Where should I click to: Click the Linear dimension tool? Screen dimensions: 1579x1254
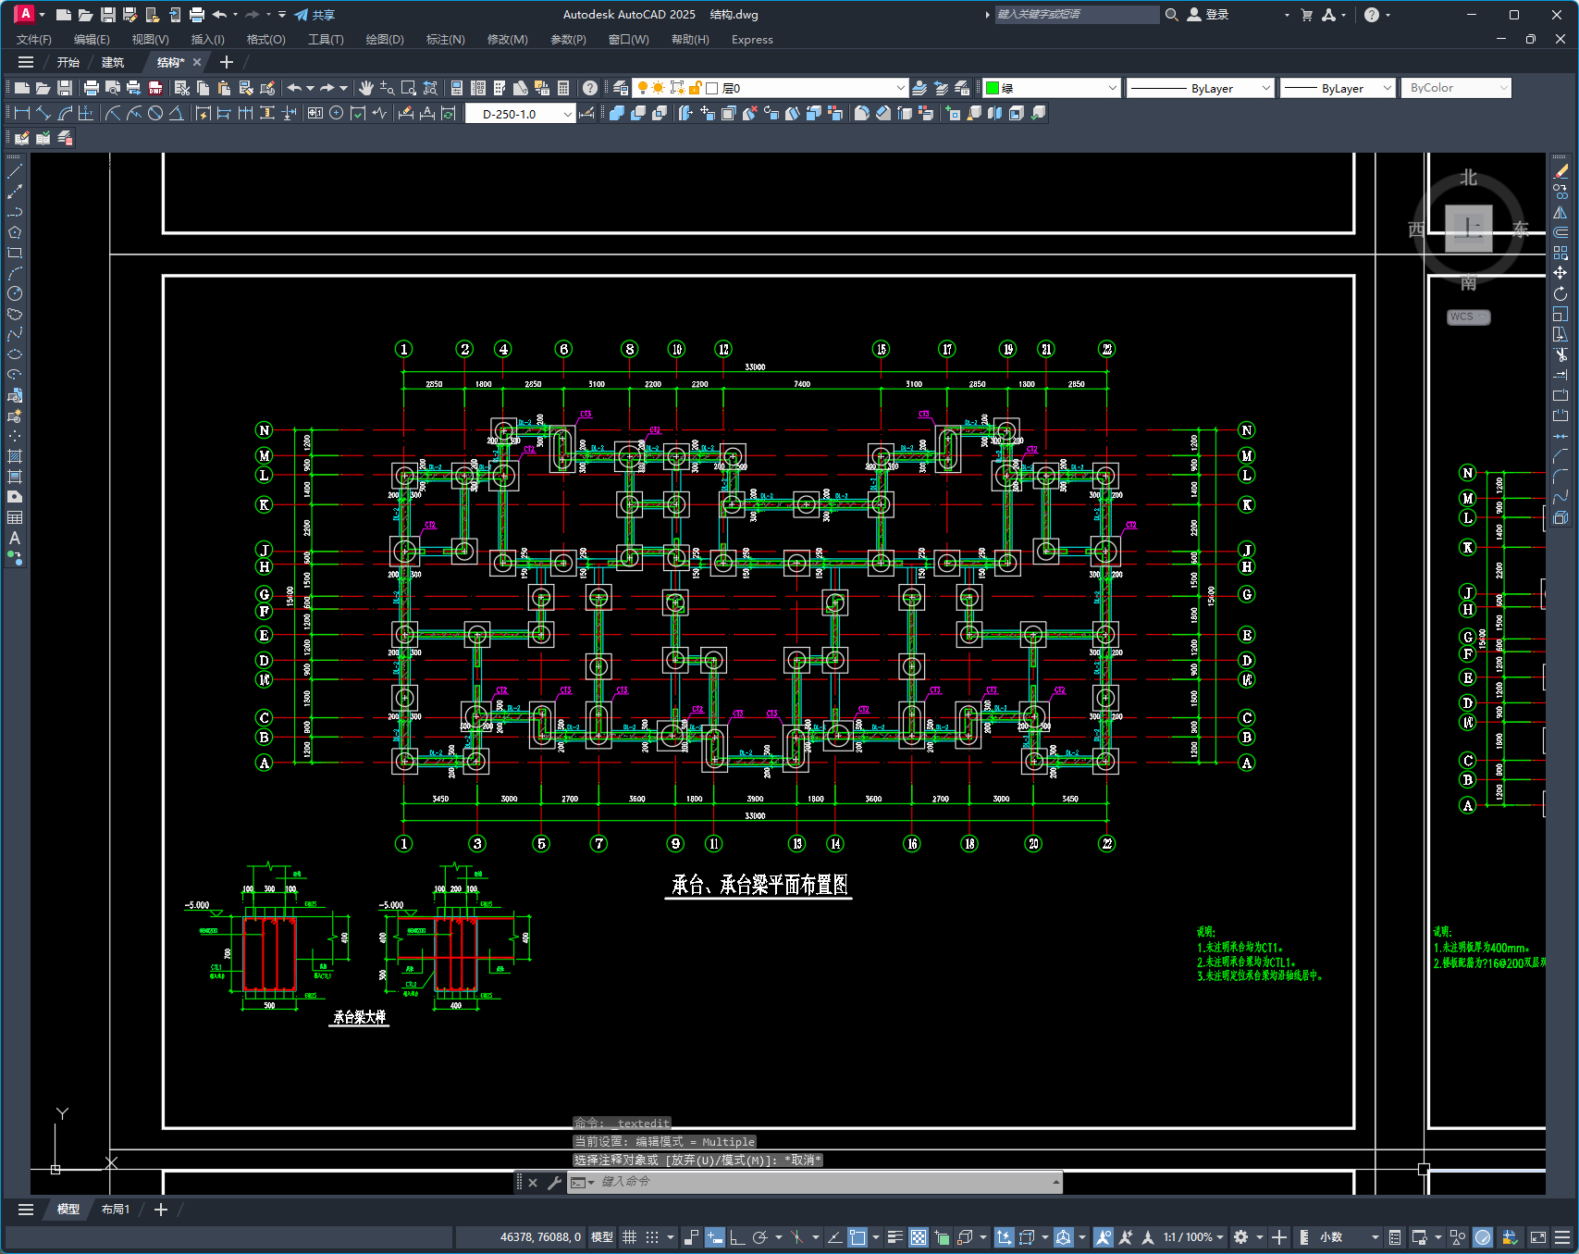click(x=22, y=113)
